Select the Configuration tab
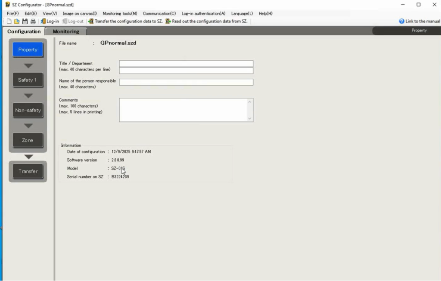Image resolution: width=441 pixels, height=281 pixels. pyautogui.click(x=24, y=31)
